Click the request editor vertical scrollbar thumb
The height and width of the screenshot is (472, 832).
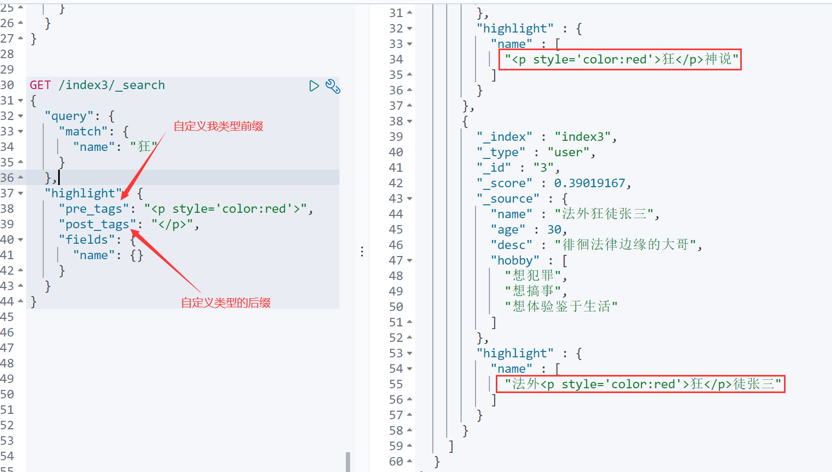[348, 462]
